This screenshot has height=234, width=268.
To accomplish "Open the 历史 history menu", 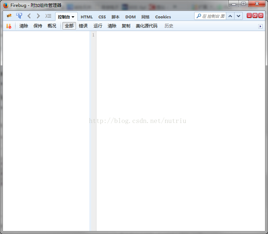I will click(169, 26).
